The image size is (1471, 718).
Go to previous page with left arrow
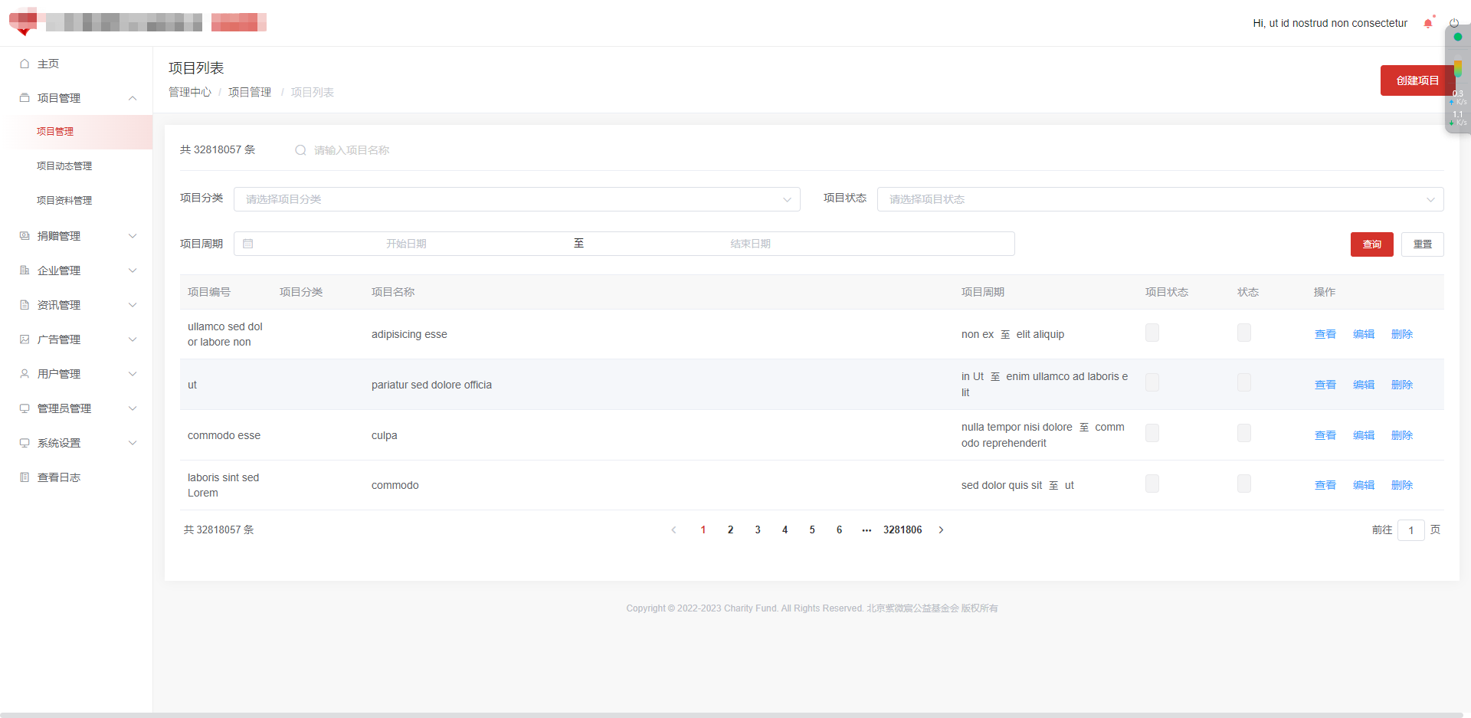click(x=673, y=529)
